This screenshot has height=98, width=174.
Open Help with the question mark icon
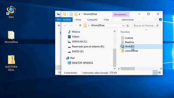point(160,20)
